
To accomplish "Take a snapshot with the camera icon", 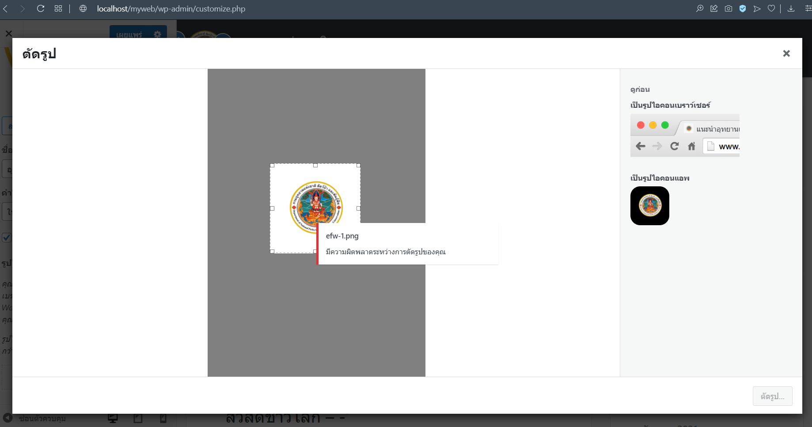I will point(729,9).
